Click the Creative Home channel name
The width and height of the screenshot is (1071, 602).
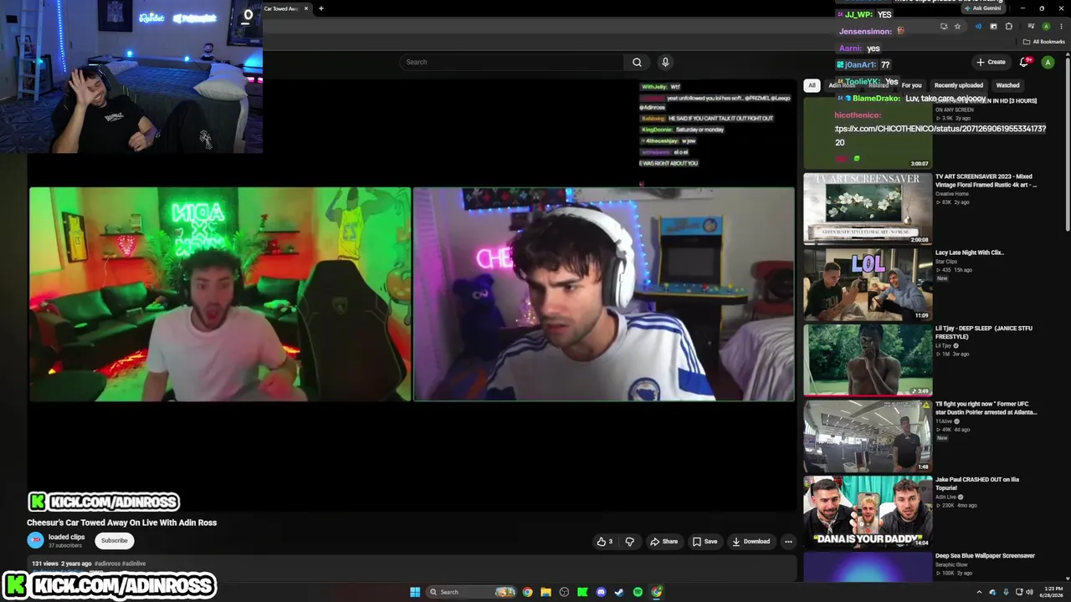click(952, 194)
